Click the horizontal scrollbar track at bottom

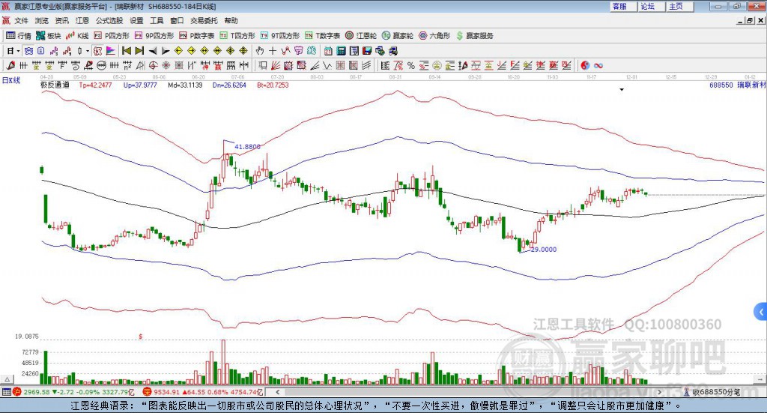tap(467, 392)
